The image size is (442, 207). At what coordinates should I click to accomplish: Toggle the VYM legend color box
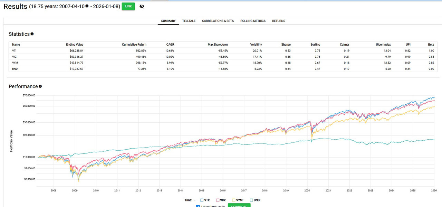234,200
